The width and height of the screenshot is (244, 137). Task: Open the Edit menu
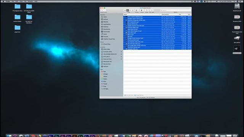point(17,2)
